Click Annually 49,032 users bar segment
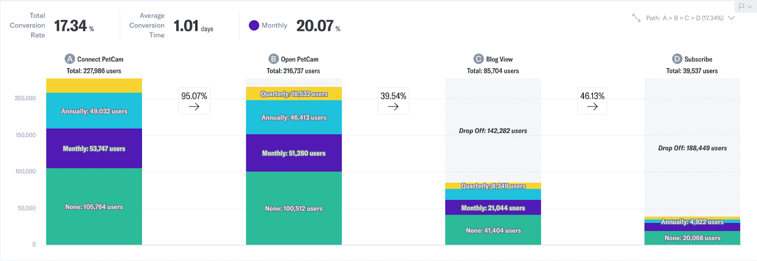The width and height of the screenshot is (757, 261). [x=94, y=111]
